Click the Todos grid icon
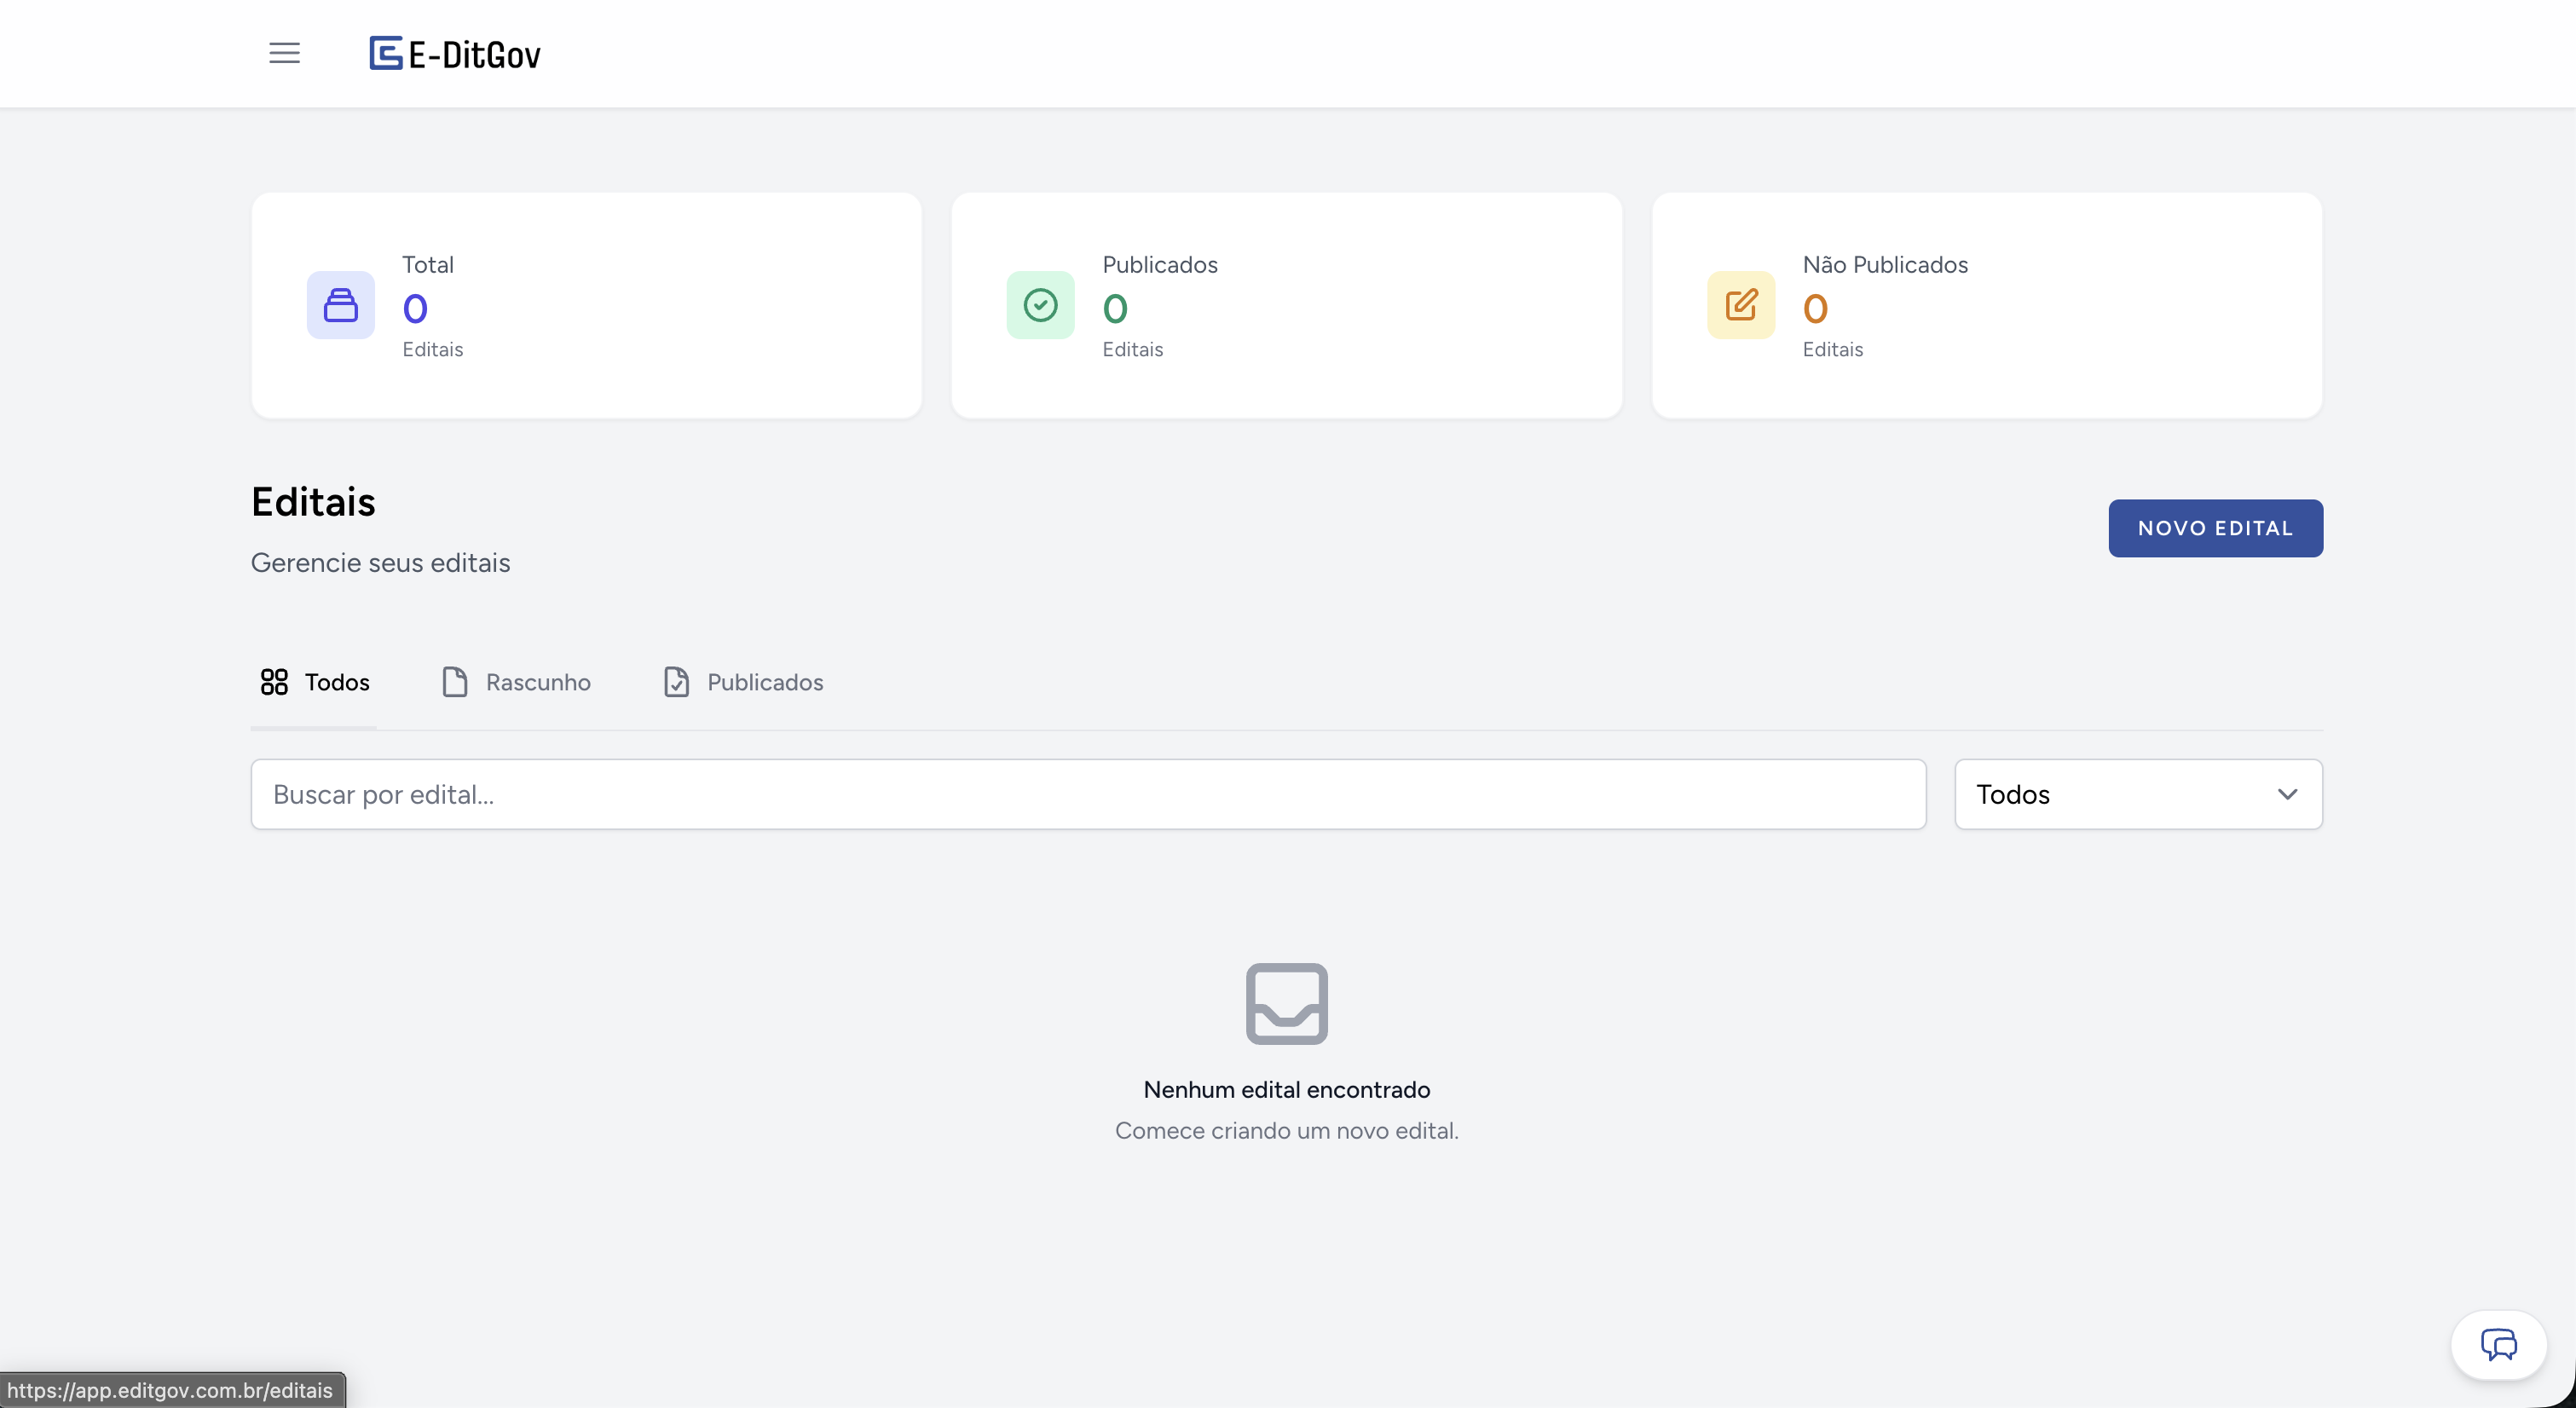This screenshot has width=2576, height=1408. tap(274, 682)
